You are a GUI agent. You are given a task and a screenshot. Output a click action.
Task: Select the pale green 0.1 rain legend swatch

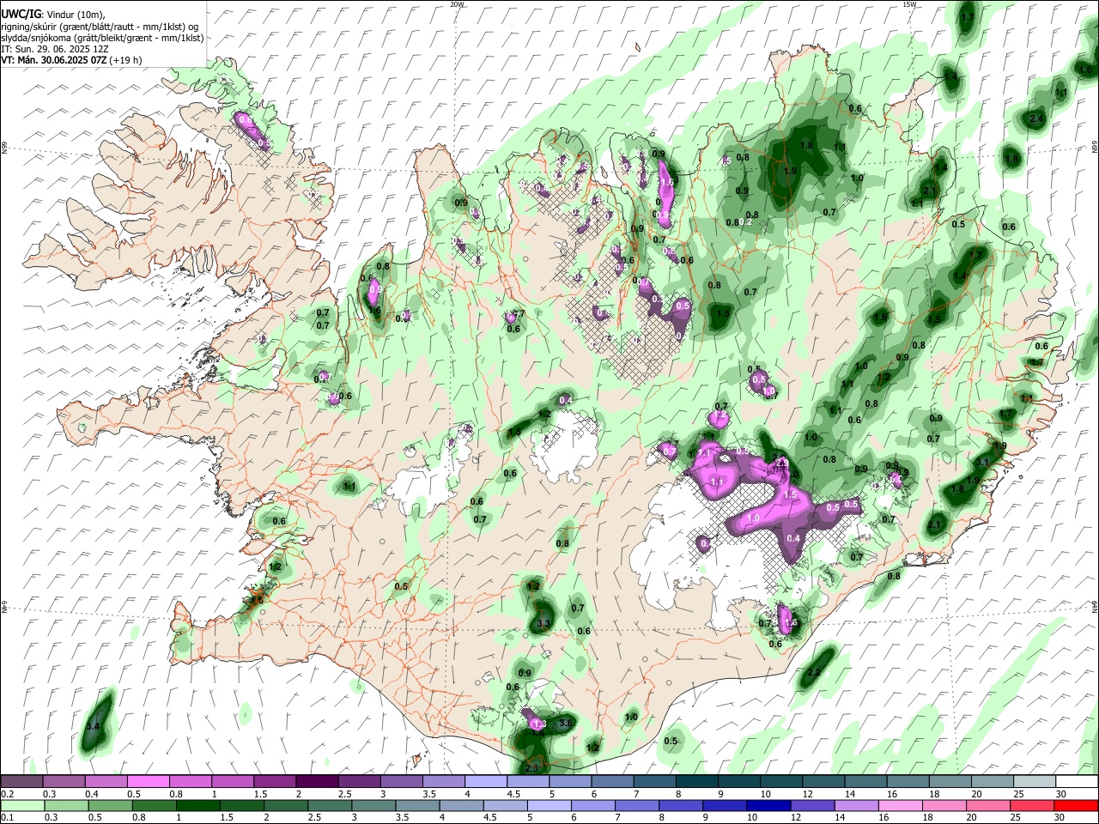click(21, 805)
